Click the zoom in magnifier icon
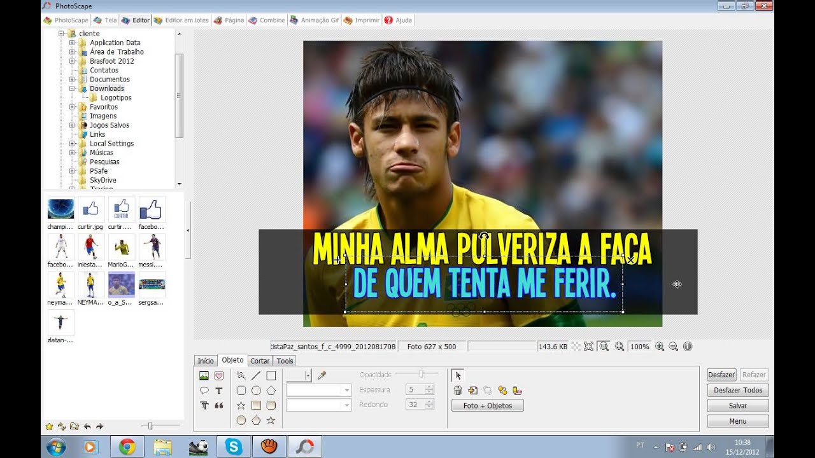 [x=660, y=347]
